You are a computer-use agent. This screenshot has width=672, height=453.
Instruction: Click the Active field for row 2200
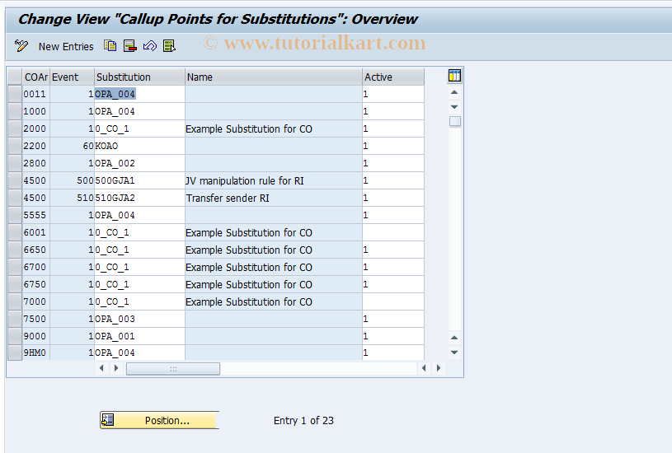coord(393,146)
